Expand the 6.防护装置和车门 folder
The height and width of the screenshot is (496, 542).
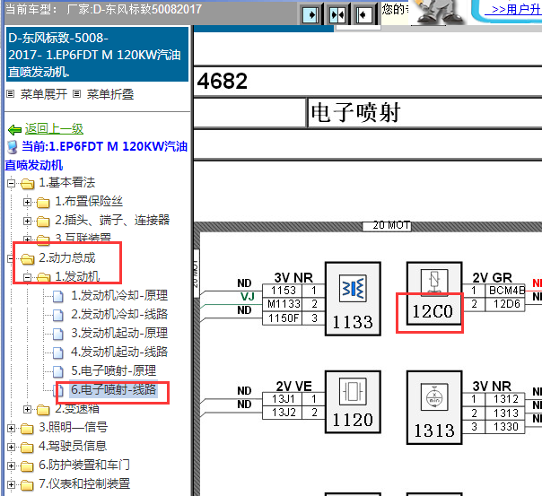[x=11, y=466]
